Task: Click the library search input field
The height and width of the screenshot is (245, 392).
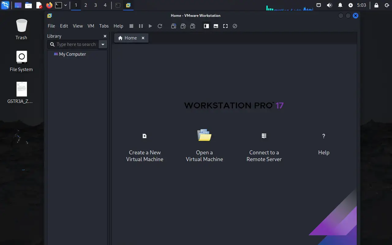Action: tap(73, 44)
